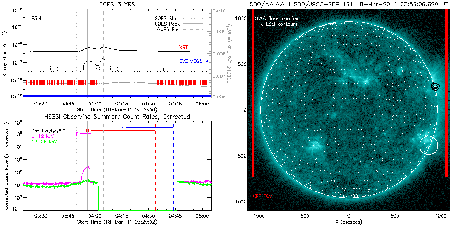Click the black RHESSI contours on the solar limb
This screenshot has height=229, width=459.
coord(435,86)
